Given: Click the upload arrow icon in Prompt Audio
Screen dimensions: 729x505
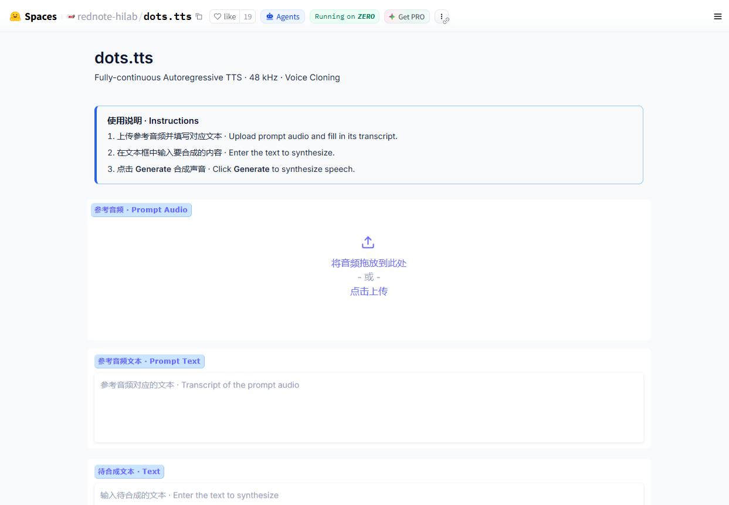Looking at the screenshot, I should [x=368, y=242].
